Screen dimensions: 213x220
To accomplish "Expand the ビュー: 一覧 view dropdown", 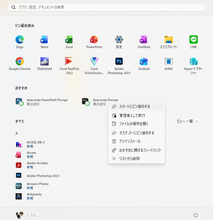I will coord(187,121).
